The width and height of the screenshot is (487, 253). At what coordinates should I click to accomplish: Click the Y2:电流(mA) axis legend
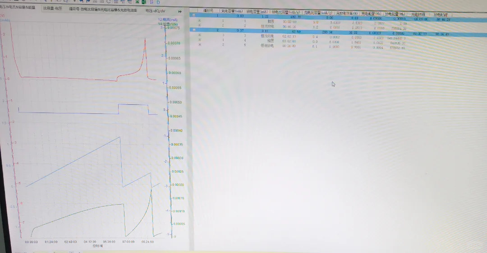click(167, 19)
